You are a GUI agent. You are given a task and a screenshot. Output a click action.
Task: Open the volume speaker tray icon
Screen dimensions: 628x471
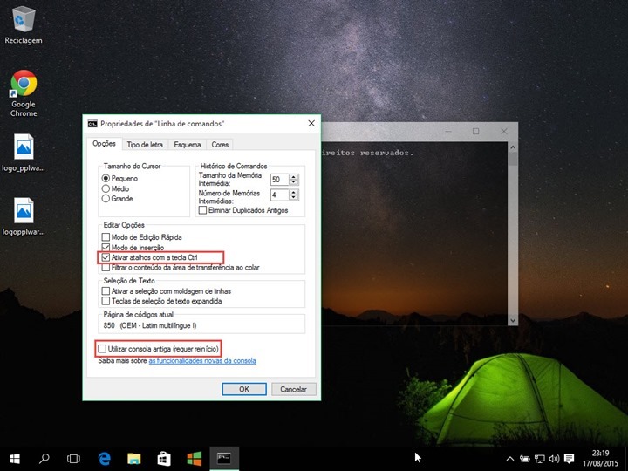[x=555, y=459]
